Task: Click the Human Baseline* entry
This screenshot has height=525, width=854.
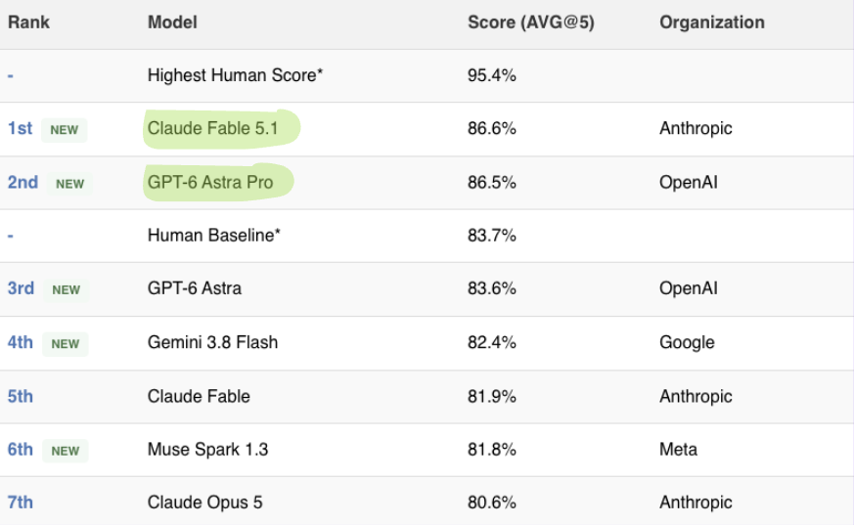Action: click(x=214, y=235)
